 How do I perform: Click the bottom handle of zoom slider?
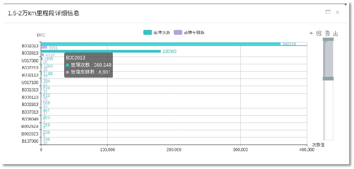pos(328,78)
